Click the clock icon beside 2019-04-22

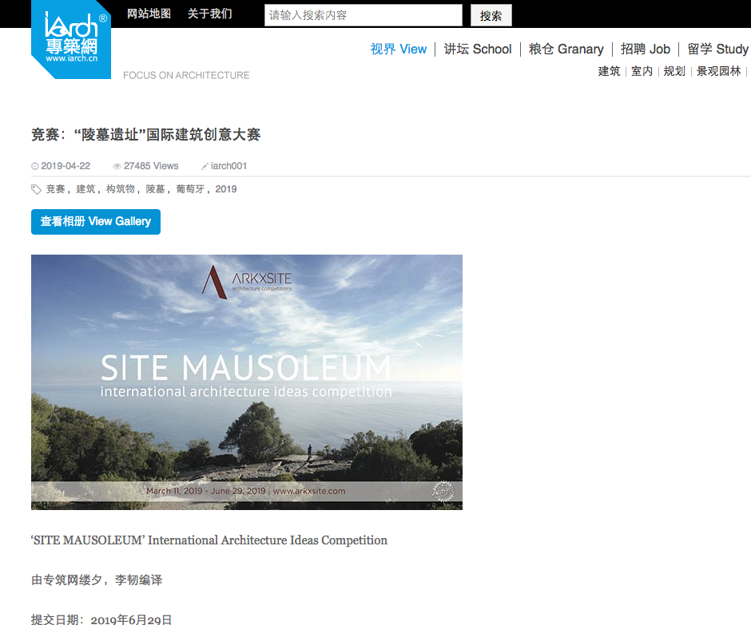pyautogui.click(x=34, y=166)
